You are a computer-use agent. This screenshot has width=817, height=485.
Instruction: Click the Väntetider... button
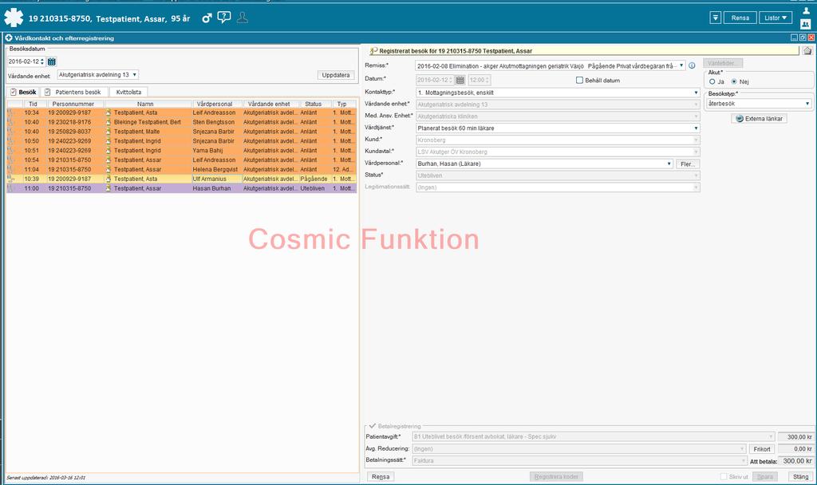click(x=723, y=63)
